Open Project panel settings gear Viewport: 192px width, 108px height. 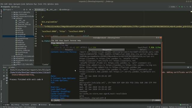[30, 10]
